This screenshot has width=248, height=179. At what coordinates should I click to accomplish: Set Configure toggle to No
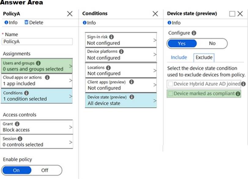tap(212, 44)
